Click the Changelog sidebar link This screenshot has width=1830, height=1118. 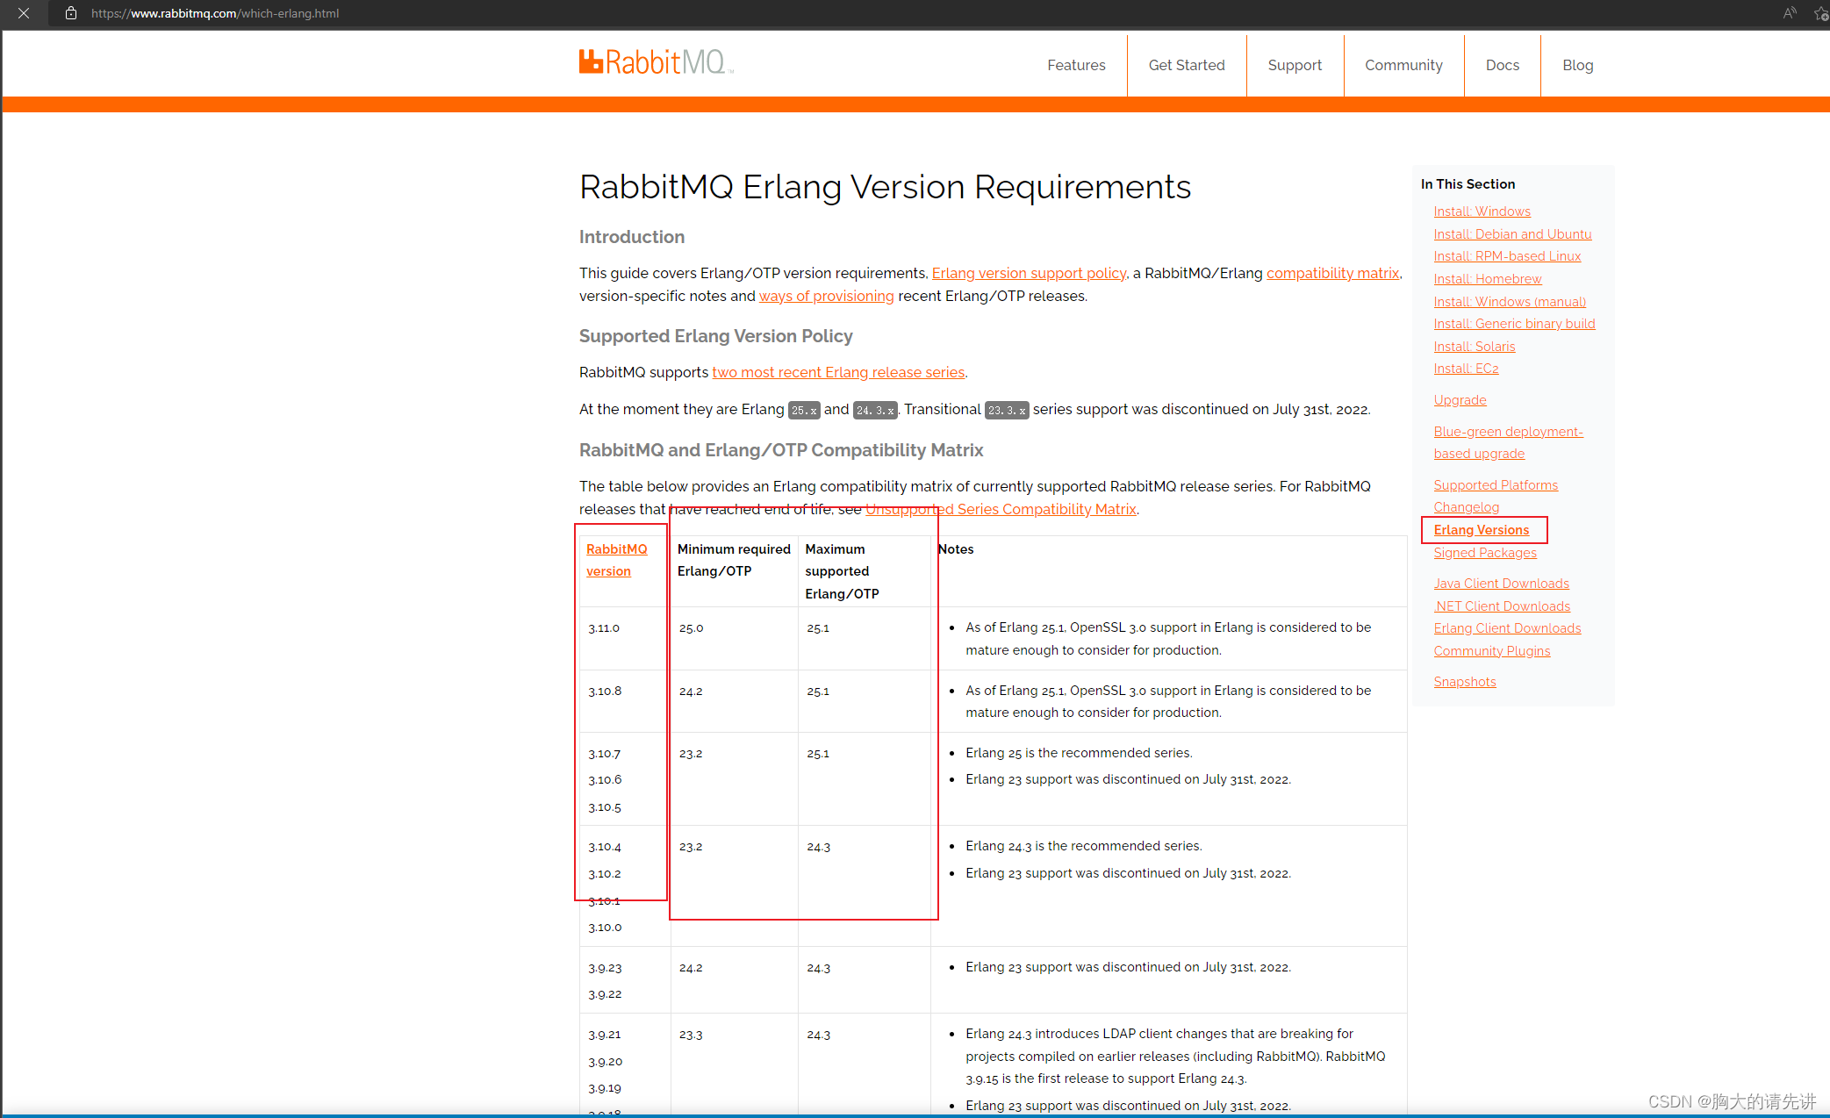pos(1467,507)
